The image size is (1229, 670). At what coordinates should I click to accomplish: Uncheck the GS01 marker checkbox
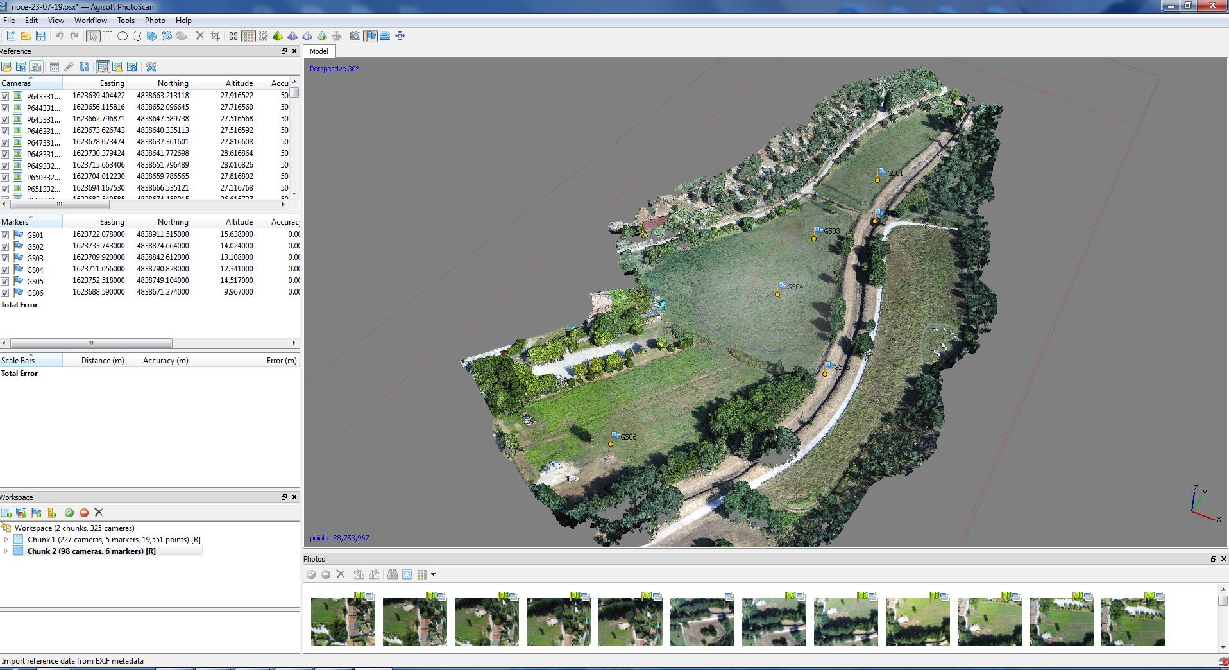pos(5,235)
